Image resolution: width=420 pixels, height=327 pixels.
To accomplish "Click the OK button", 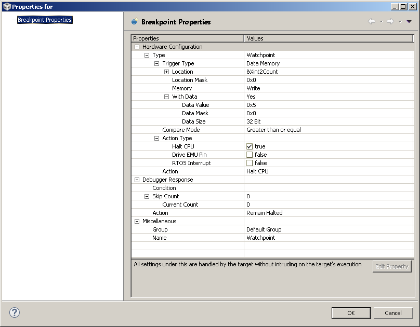I will coord(351,313).
